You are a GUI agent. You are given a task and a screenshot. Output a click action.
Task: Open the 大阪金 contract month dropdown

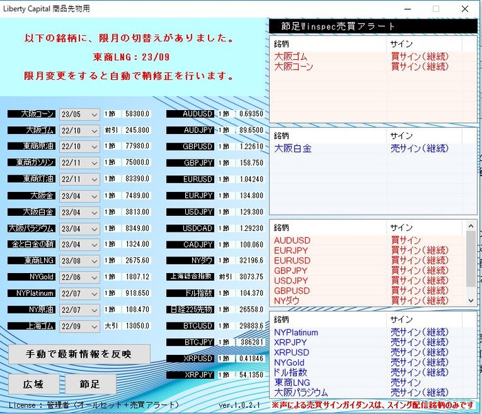coord(79,196)
